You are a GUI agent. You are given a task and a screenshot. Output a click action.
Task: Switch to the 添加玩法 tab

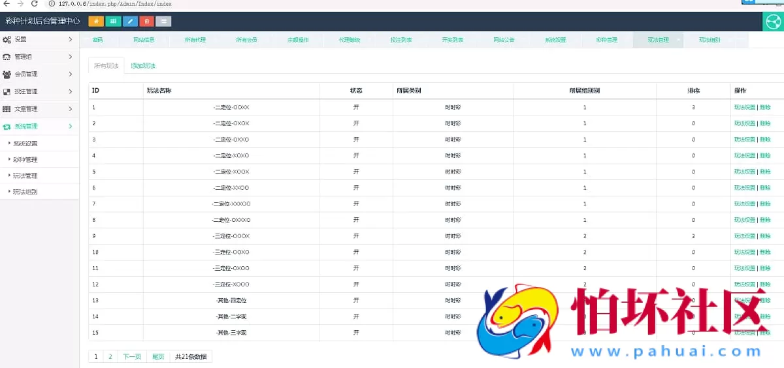point(142,66)
